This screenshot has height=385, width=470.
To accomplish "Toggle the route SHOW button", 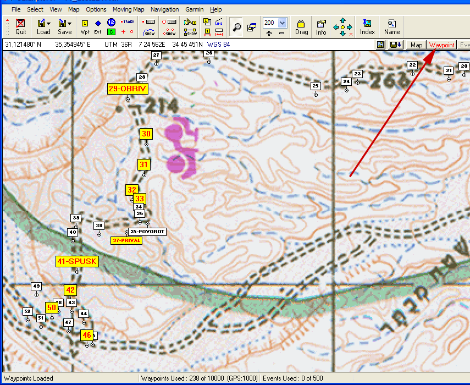I will [190, 32].
